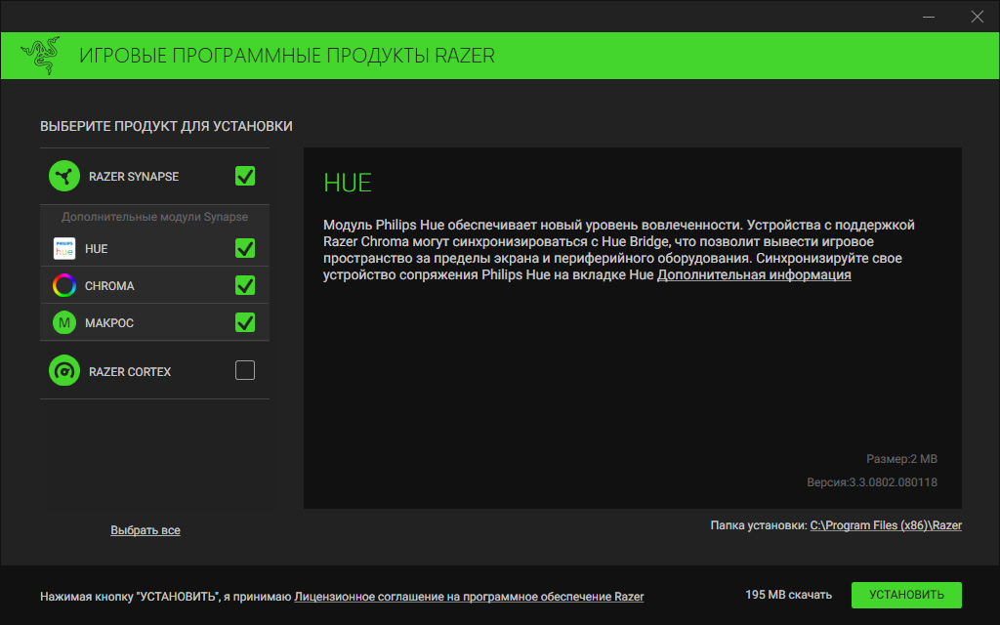Click the Дополнительные модули Synapse header

[x=155, y=217]
